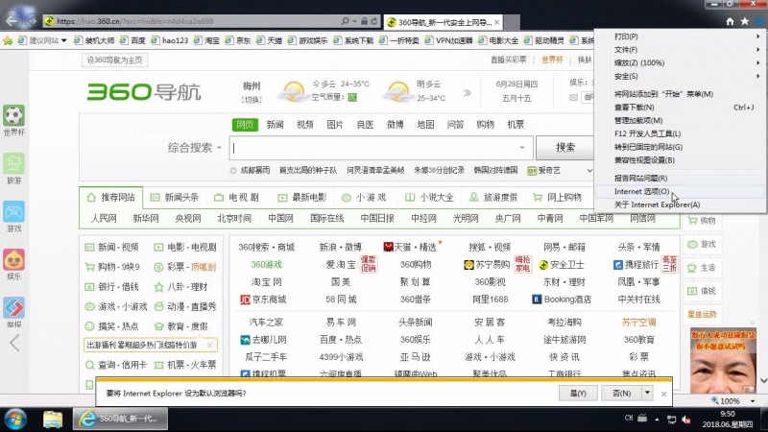
Task: Expand the 否(N) button dropdown arrow
Action: (647, 393)
